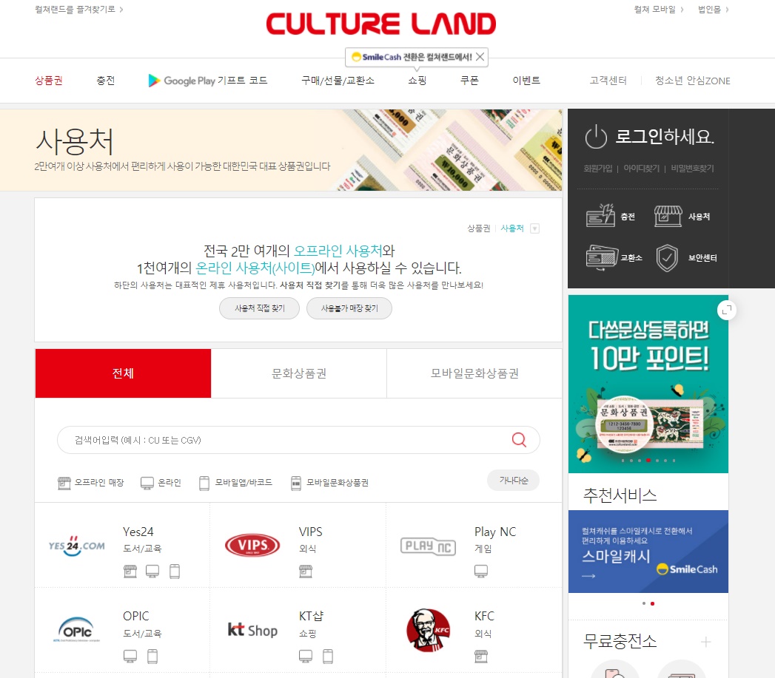This screenshot has width=775, height=678.
Task: Click 사용불가 매장 찾기 button
Action: tap(349, 308)
